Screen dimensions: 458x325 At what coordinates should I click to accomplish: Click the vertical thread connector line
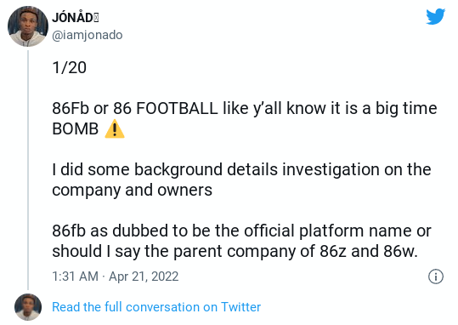click(28, 170)
